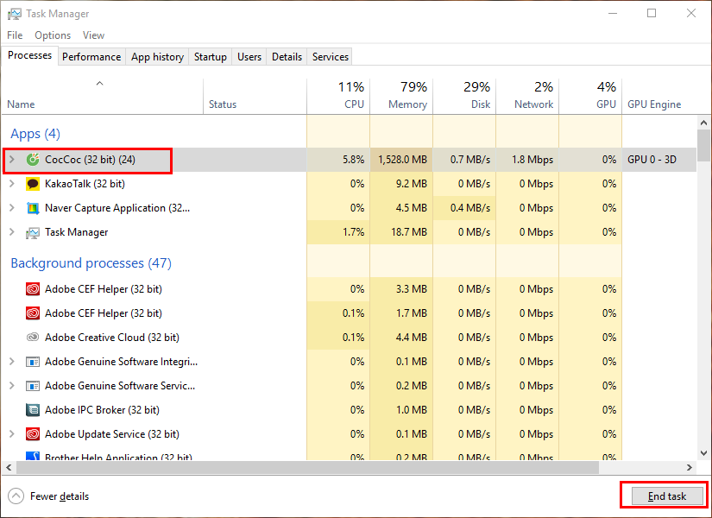Click the Task Manager icon under Apps
Image resolution: width=712 pixels, height=518 pixels.
33,231
